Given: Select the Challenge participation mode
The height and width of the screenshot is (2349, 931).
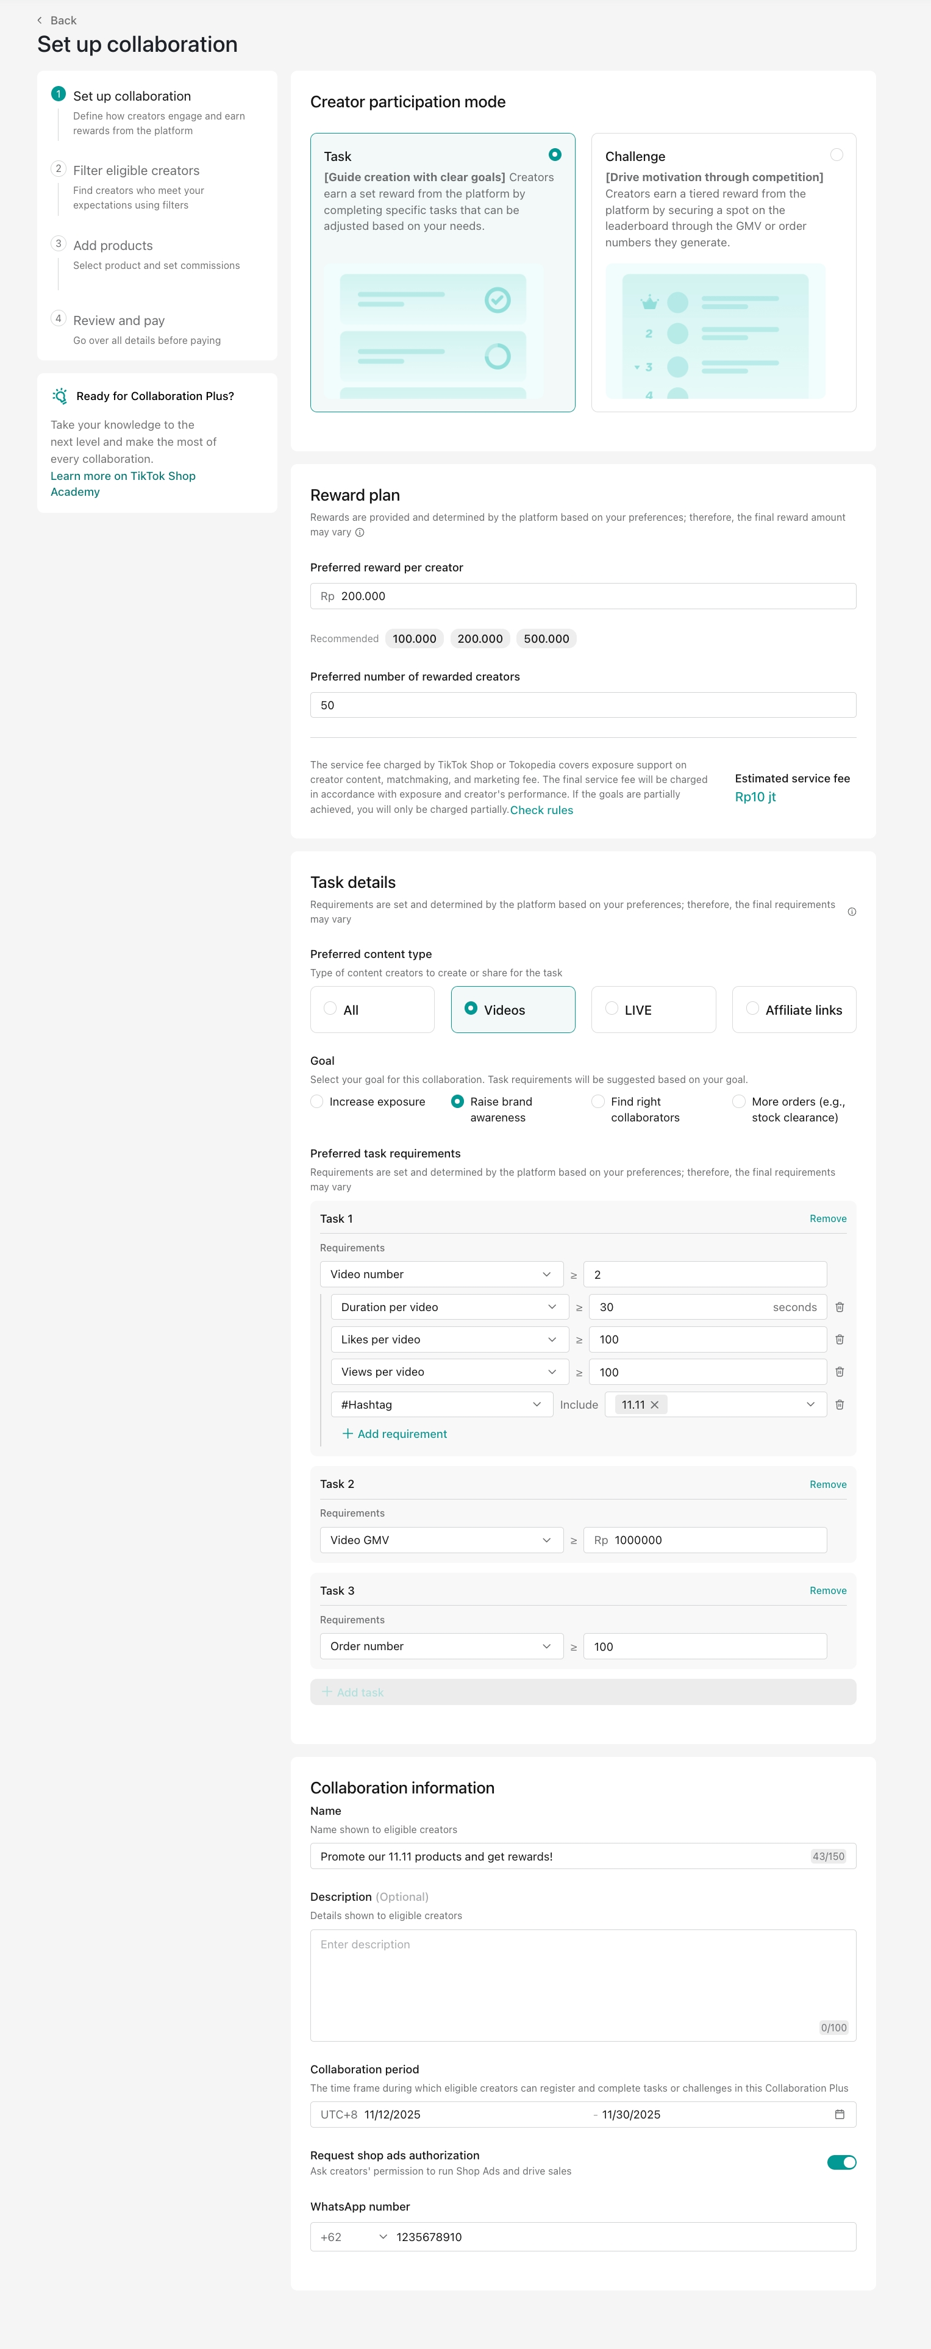Looking at the screenshot, I should 836,155.
